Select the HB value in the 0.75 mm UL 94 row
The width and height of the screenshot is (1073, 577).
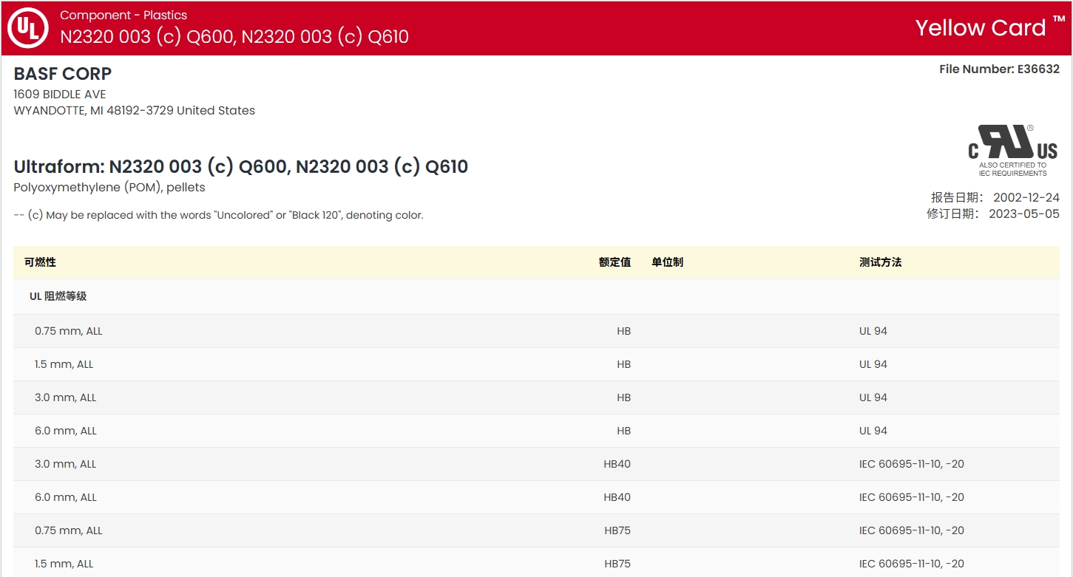pyautogui.click(x=623, y=331)
